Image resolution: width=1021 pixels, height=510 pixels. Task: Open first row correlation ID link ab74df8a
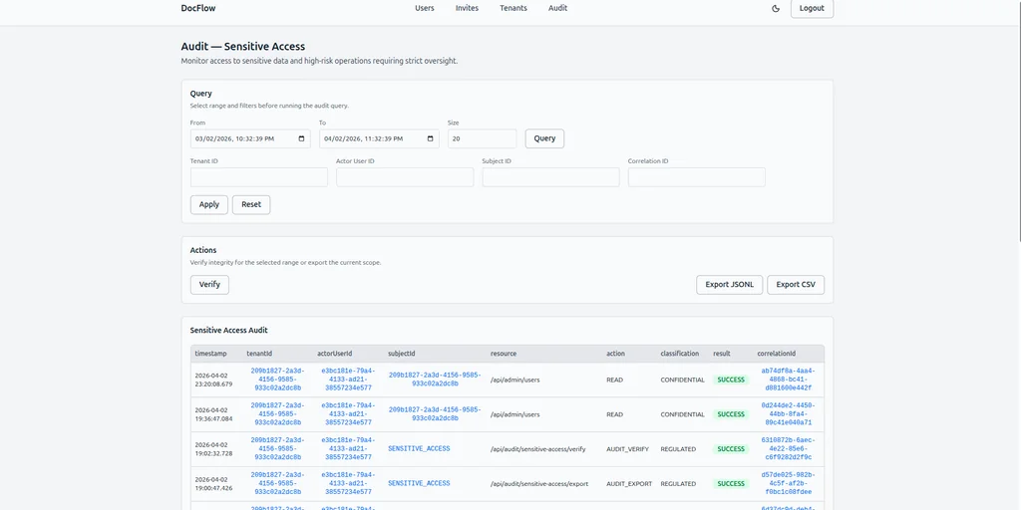click(x=787, y=380)
